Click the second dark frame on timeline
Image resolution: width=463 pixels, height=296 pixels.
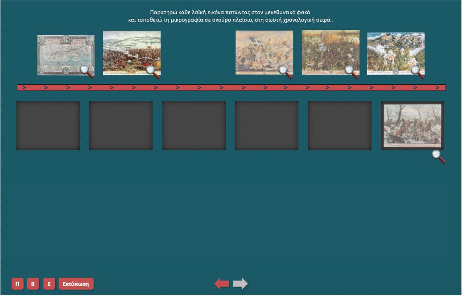point(121,125)
